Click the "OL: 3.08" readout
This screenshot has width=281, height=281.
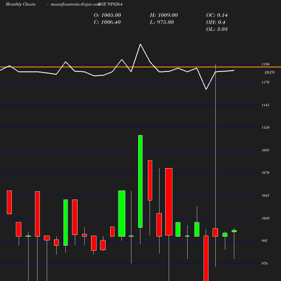pyautogui.click(x=217, y=29)
